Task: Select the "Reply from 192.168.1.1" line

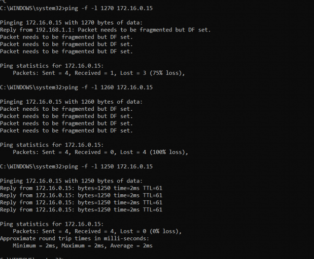Action: tap(105, 30)
